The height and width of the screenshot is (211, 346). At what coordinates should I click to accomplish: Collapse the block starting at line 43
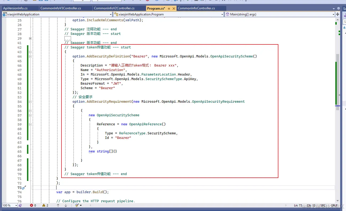[x=30, y=52]
